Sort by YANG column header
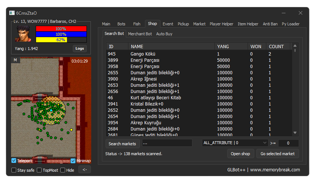Image resolution: width=316 pixels, height=182 pixels. click(231, 46)
